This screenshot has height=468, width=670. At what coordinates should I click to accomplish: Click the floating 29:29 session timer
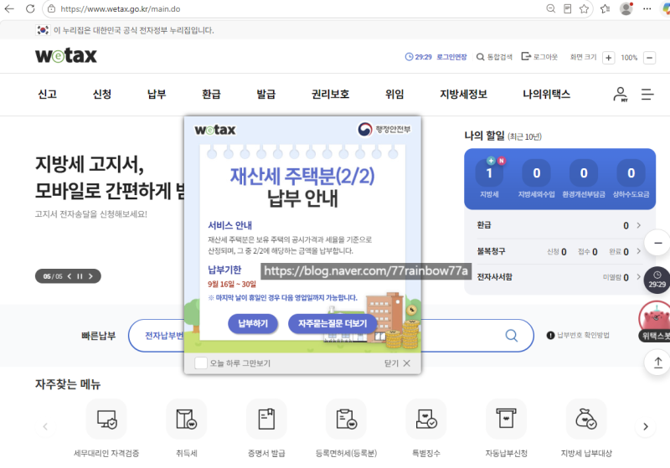coord(657,280)
